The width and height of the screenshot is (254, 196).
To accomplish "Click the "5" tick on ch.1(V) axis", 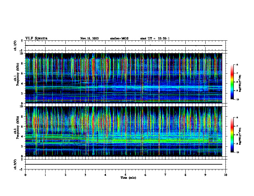I will tap(22, 41).
